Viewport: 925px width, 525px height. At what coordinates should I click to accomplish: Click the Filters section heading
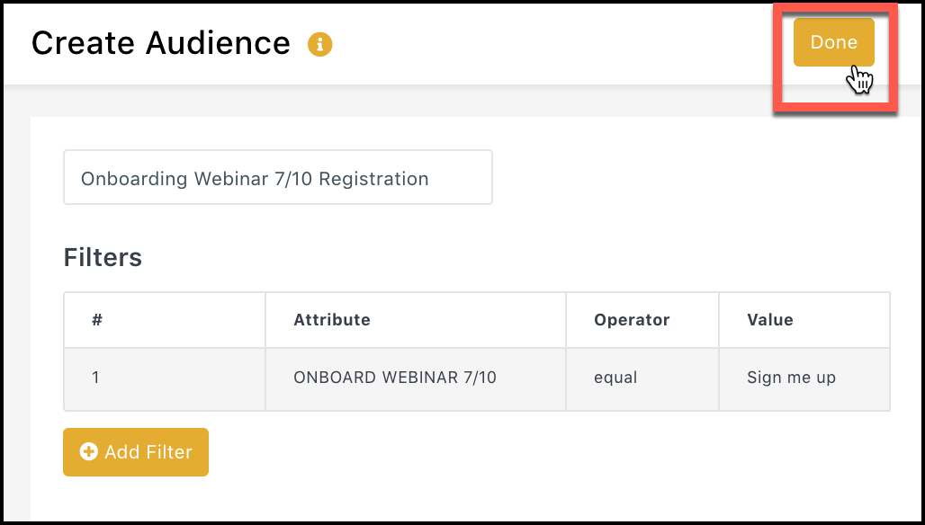[x=103, y=257]
